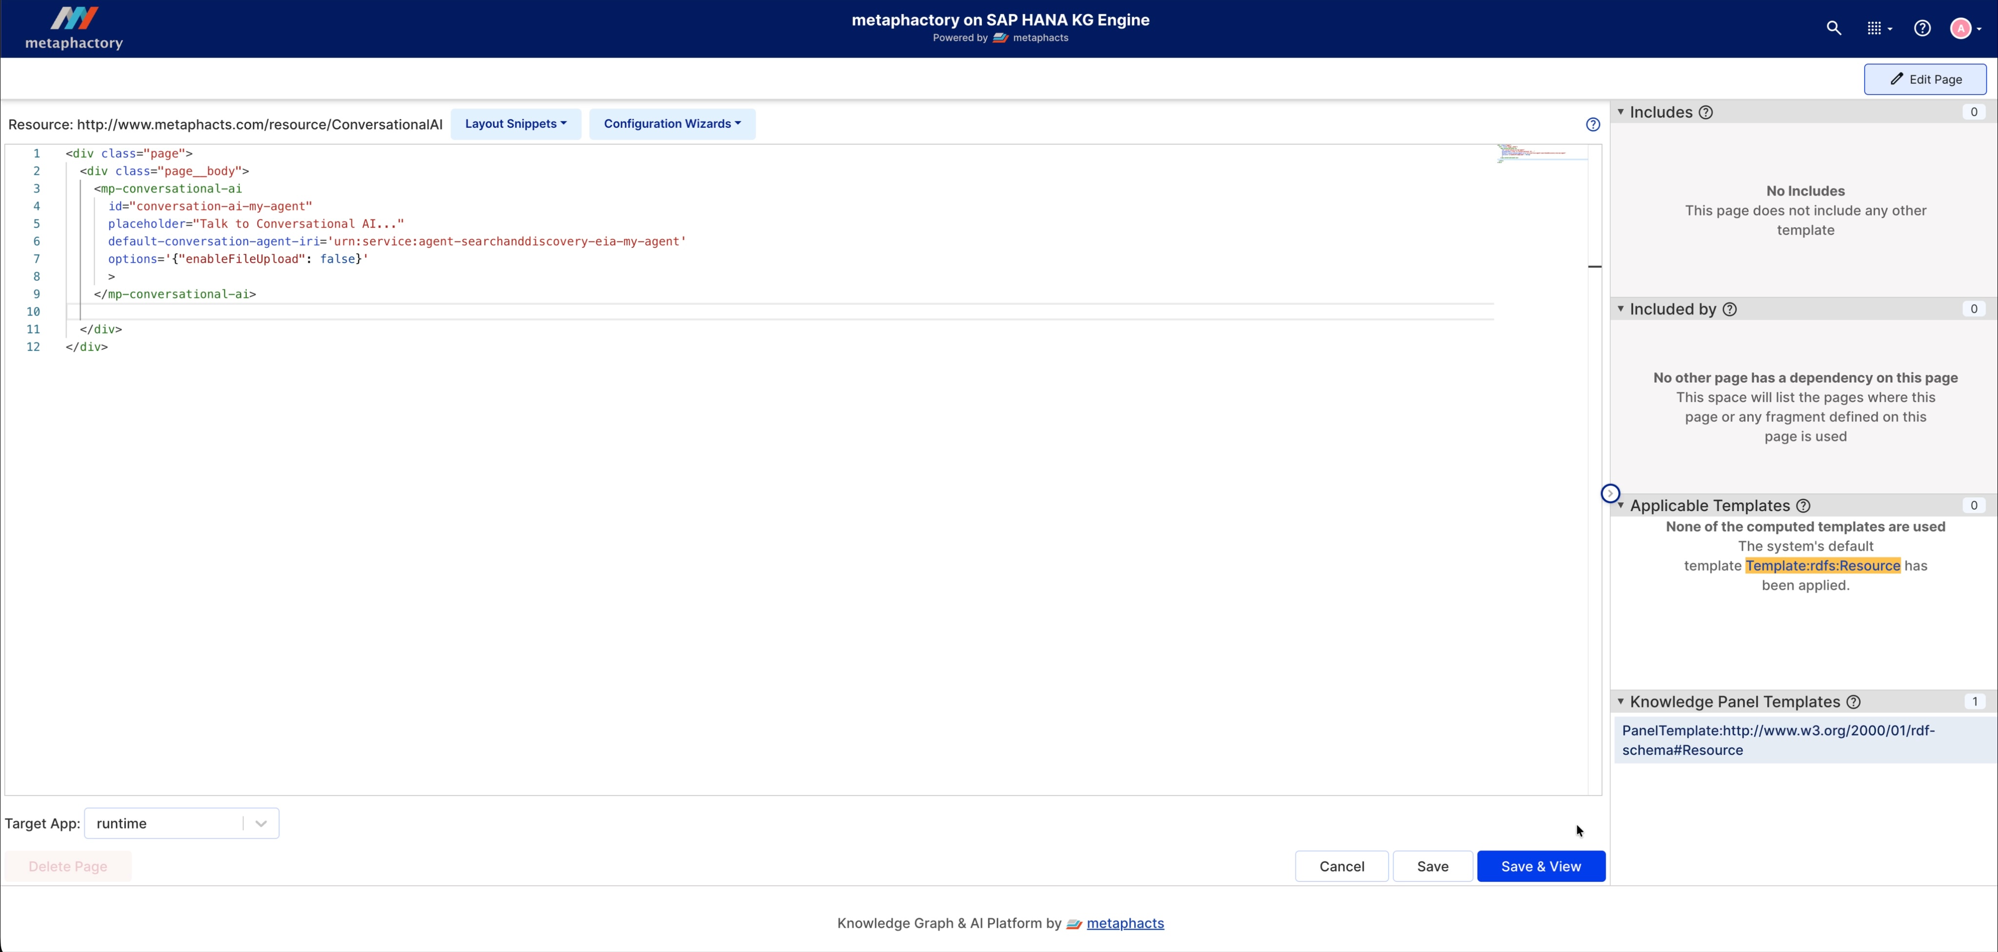The image size is (1998, 952).
Task: Open the Configuration Wizards dropdown
Action: [672, 124]
